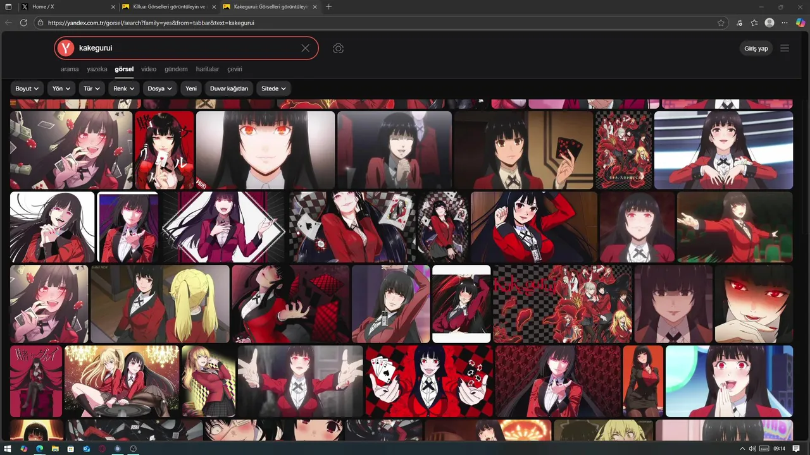Open thumbnail with glowing red eyes grin

[754, 304]
